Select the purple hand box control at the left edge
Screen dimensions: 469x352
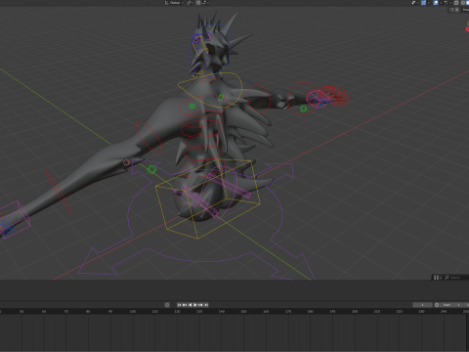pos(15,220)
